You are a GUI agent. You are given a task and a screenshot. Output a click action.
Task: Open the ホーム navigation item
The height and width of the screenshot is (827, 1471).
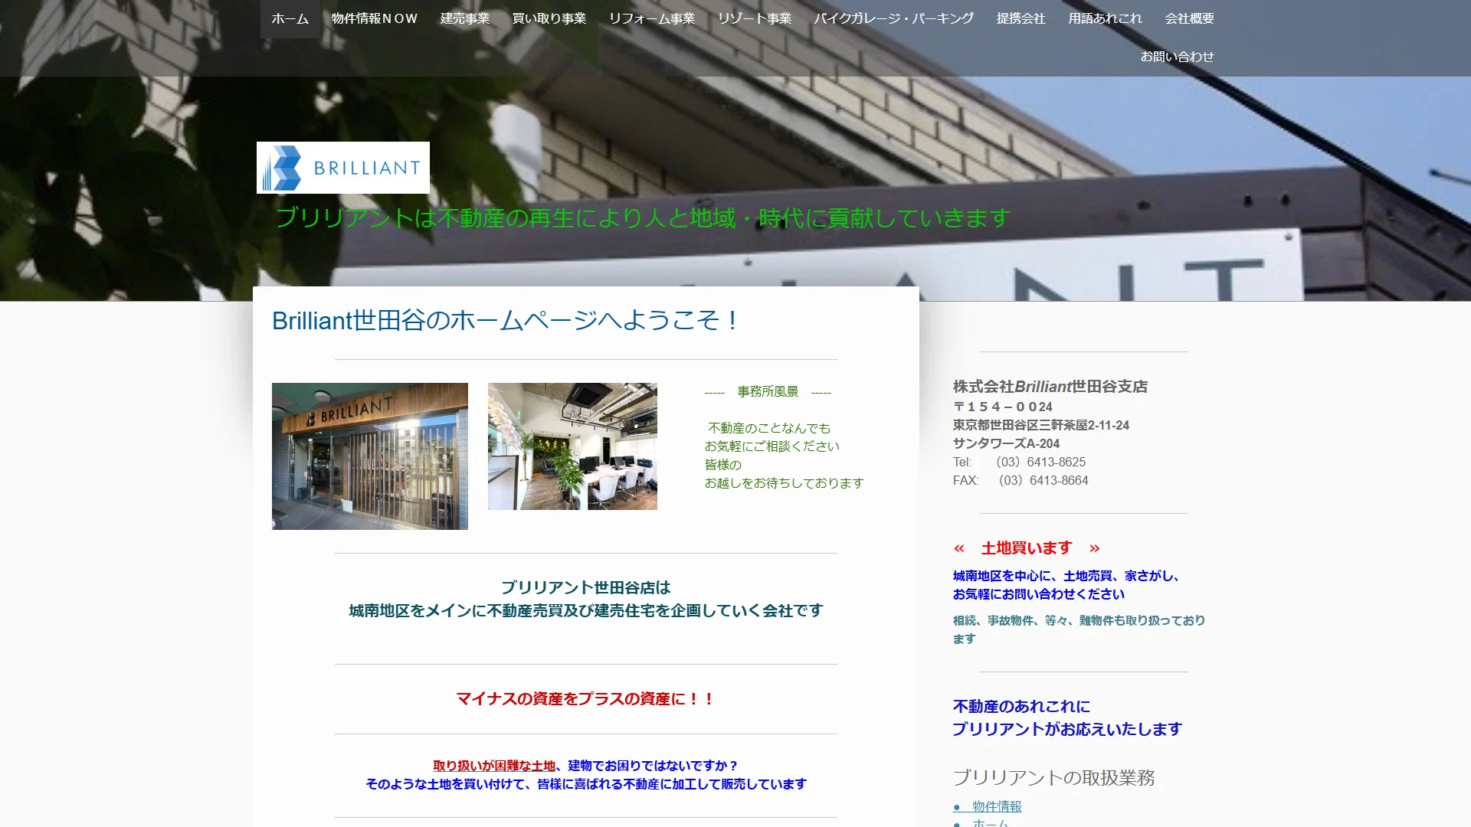[290, 18]
